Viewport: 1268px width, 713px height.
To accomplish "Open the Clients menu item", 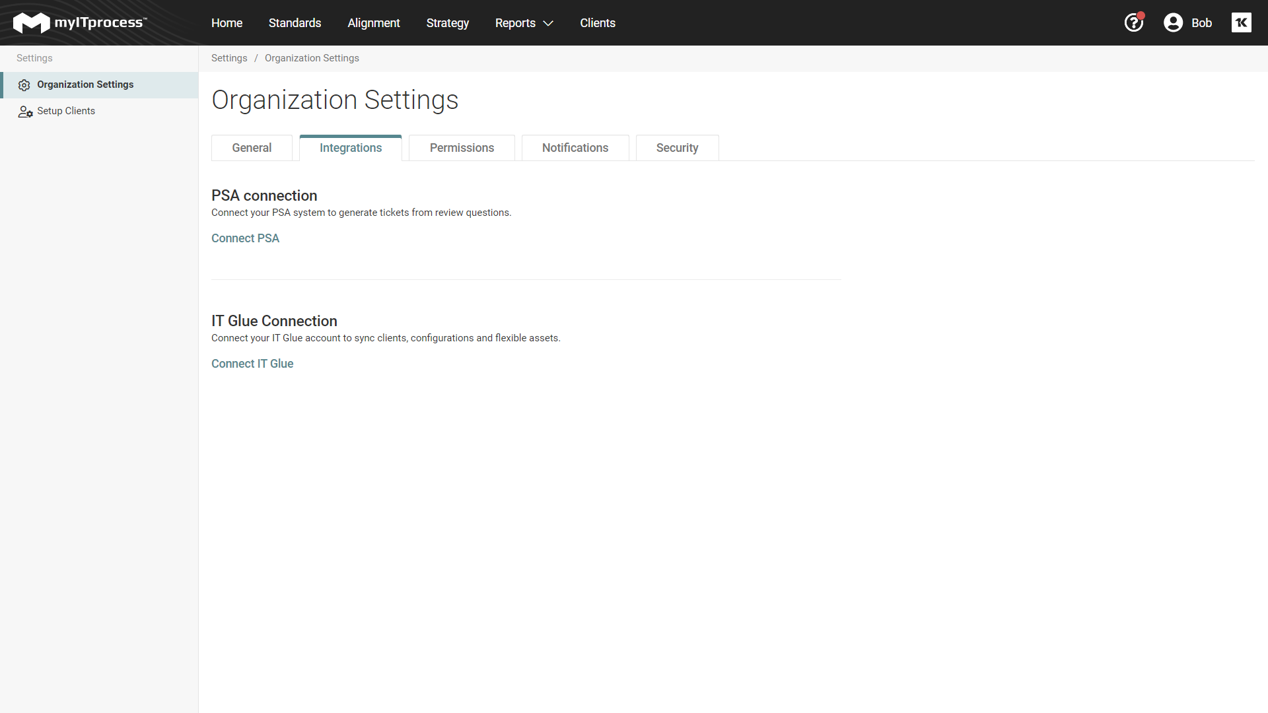I will (598, 23).
